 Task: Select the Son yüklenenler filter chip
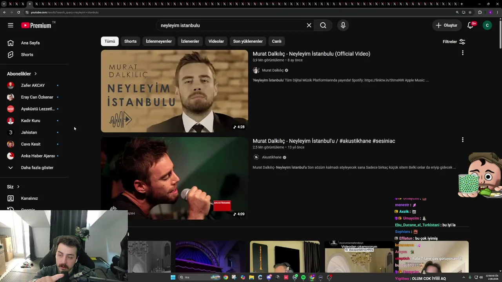click(248, 41)
